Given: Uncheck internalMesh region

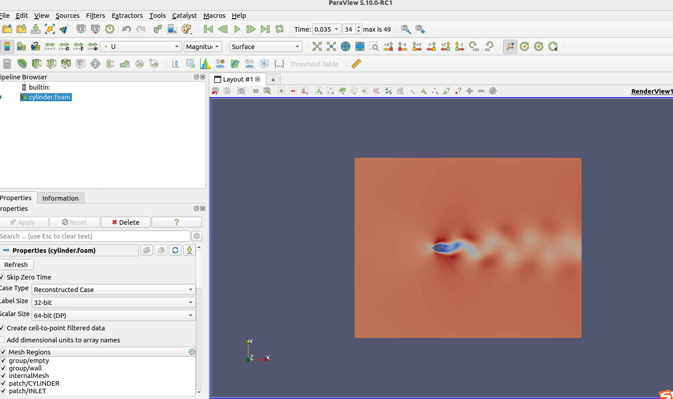Looking at the screenshot, I should (3, 376).
